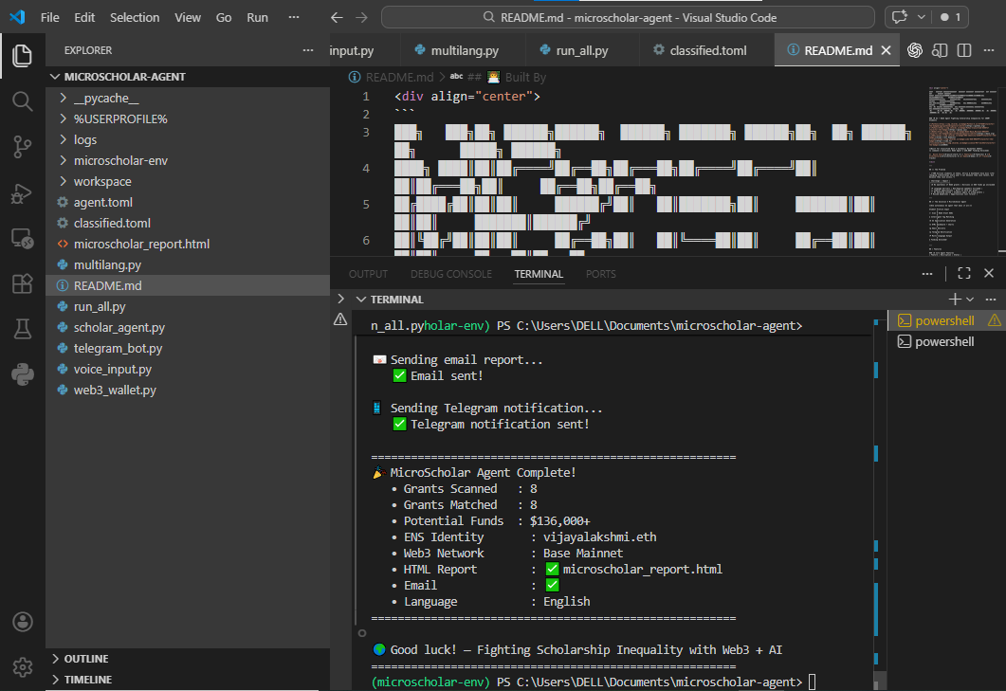Expand the logs folder
1006x691 pixels.
(63, 139)
